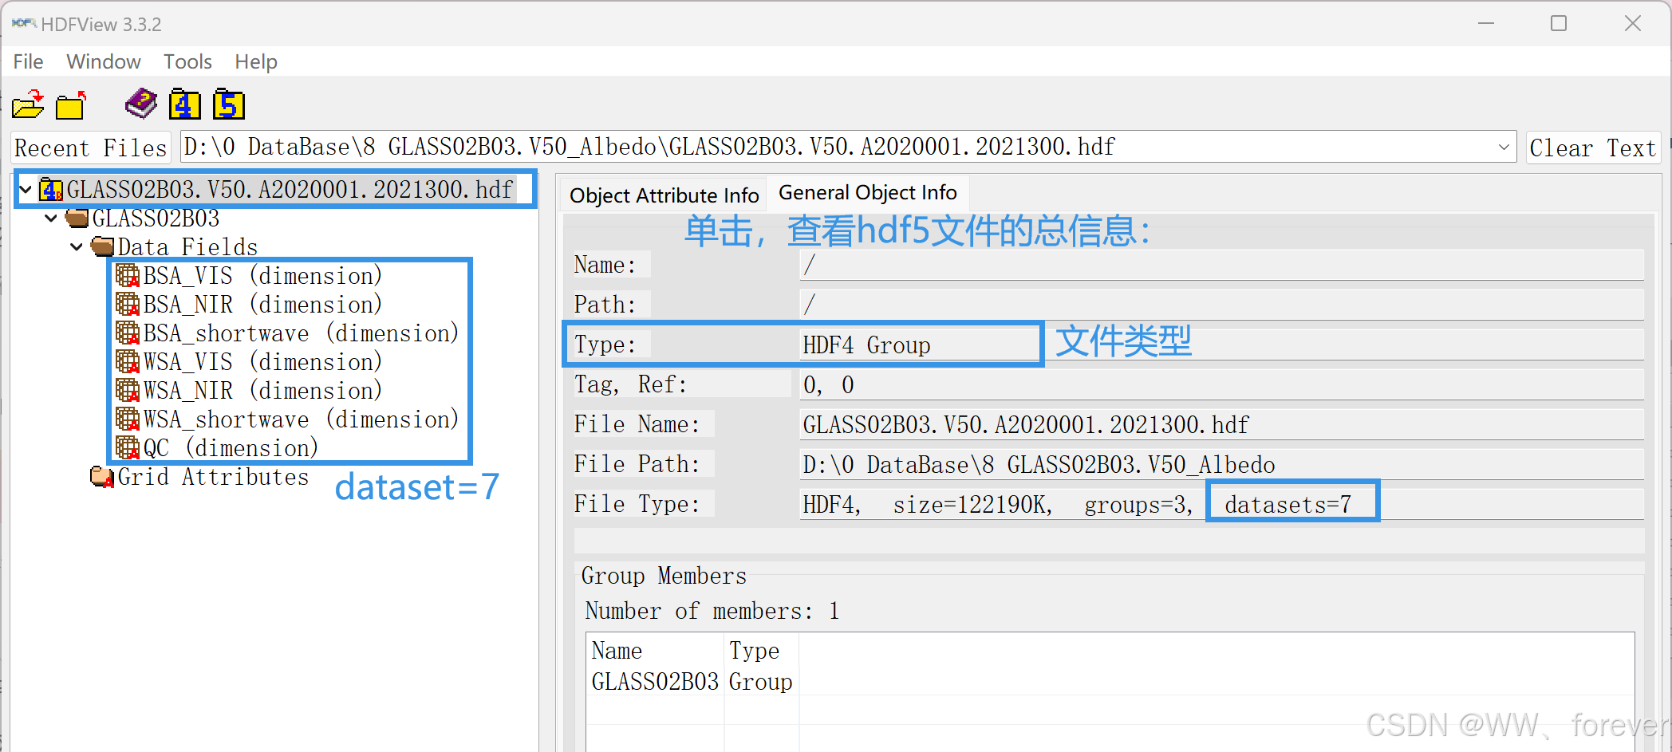
Task: Switch to the Object Attribute Info tab
Action: pyautogui.click(x=663, y=194)
